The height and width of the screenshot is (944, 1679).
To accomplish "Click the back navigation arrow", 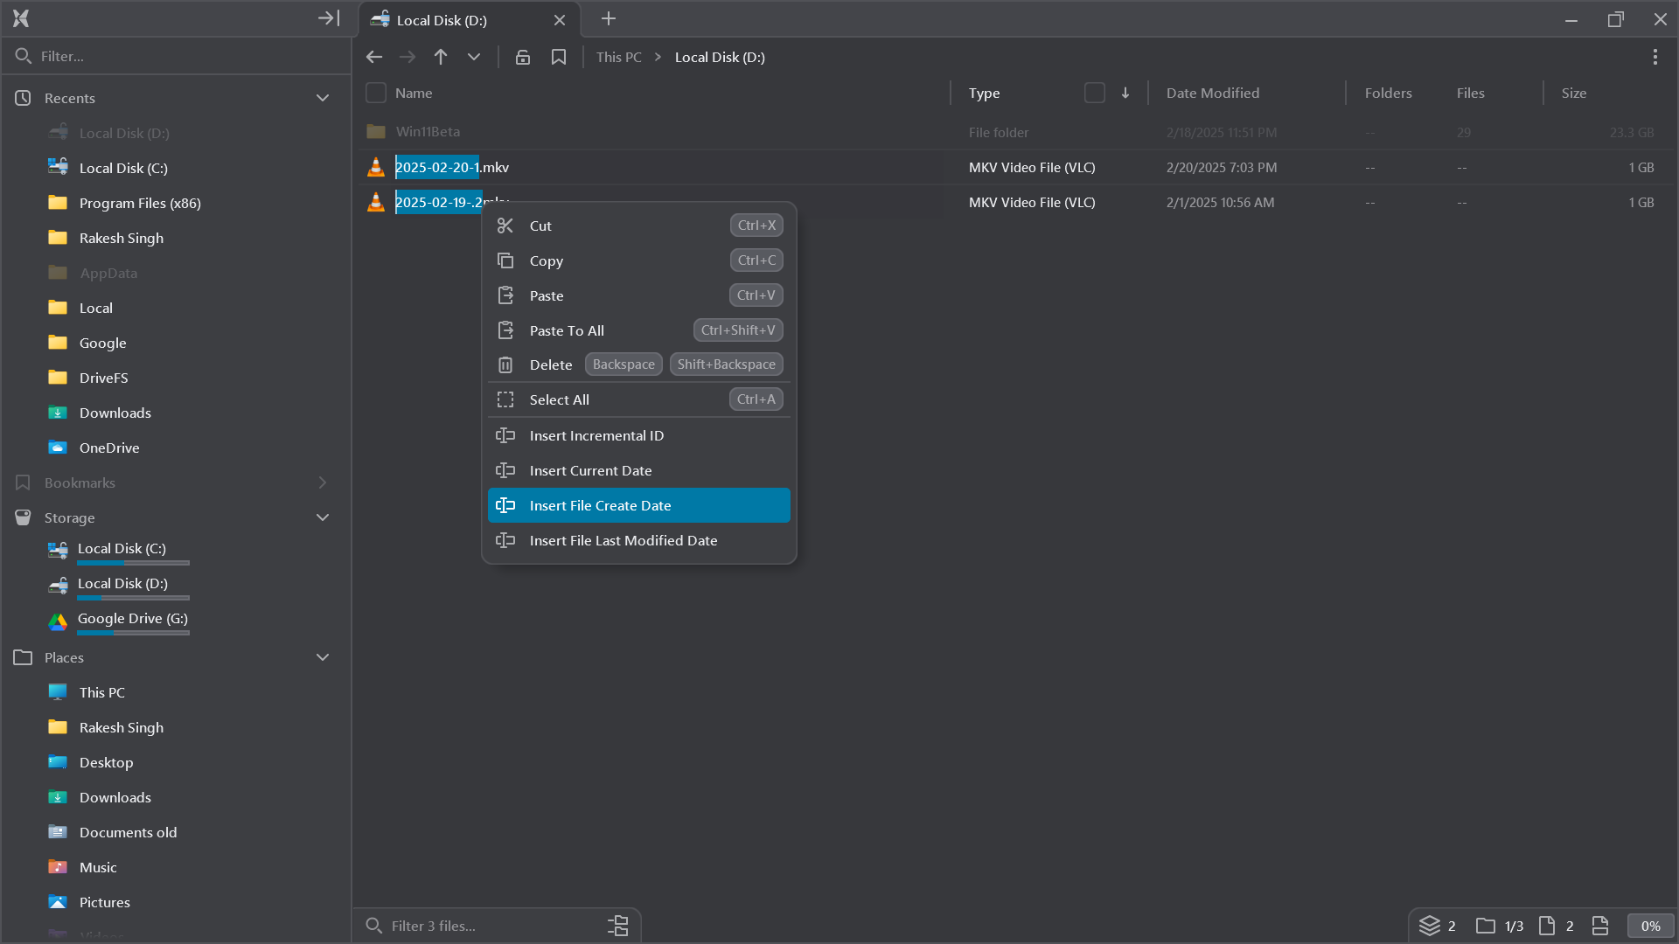I will [374, 56].
